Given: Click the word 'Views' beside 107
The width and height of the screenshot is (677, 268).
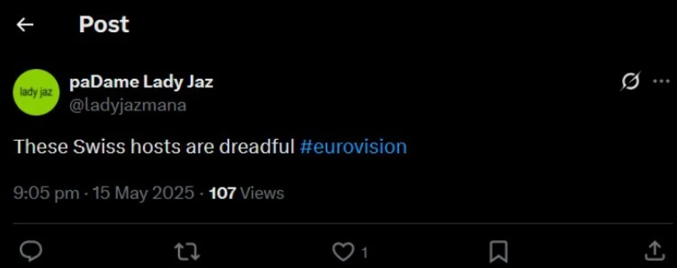Looking at the screenshot, I should [262, 193].
